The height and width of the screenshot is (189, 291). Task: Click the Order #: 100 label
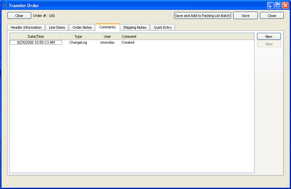[x=44, y=16]
